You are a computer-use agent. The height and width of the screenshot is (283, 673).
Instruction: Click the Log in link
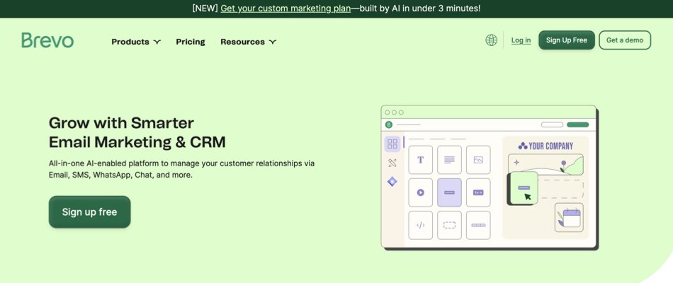tap(521, 40)
